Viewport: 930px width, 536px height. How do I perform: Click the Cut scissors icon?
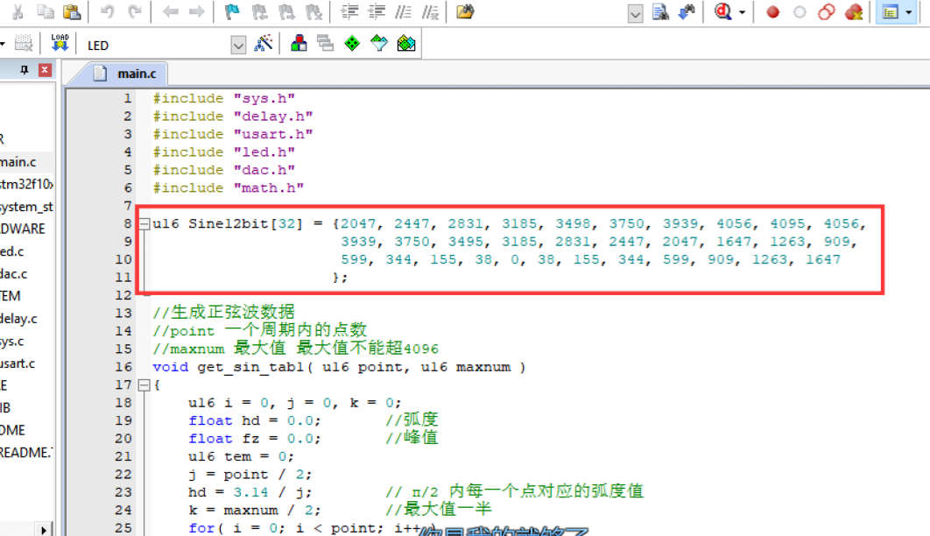click(18, 12)
